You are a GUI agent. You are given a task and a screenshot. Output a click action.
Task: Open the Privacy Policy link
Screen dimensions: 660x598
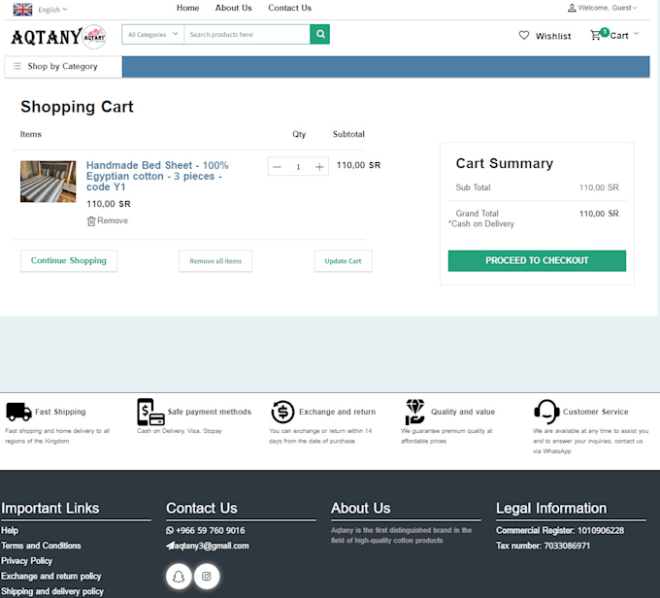26,561
